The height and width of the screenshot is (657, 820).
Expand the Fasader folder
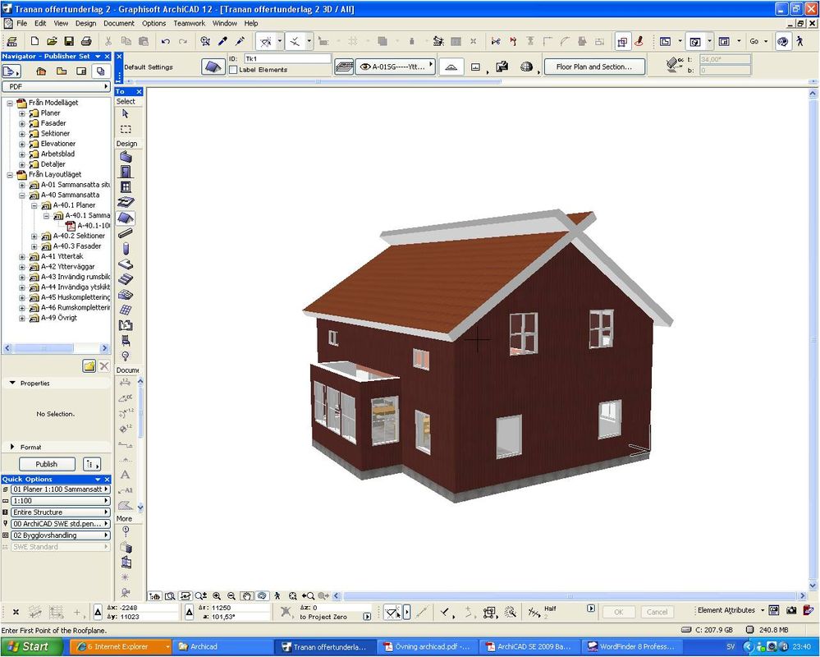point(22,123)
